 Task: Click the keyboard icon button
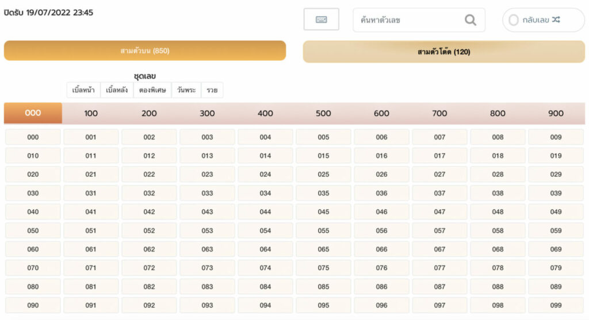[x=321, y=20]
